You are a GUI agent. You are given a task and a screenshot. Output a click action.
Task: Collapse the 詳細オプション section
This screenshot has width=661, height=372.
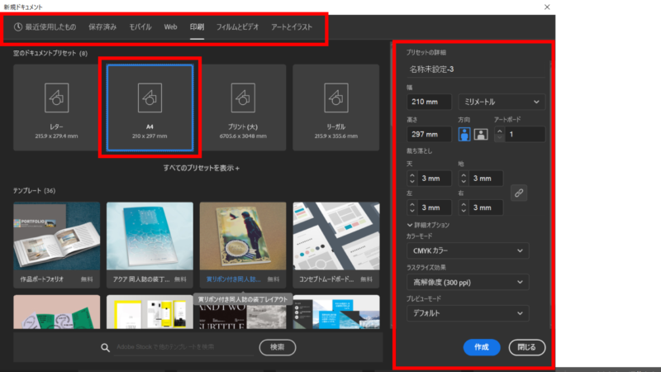[428, 225]
